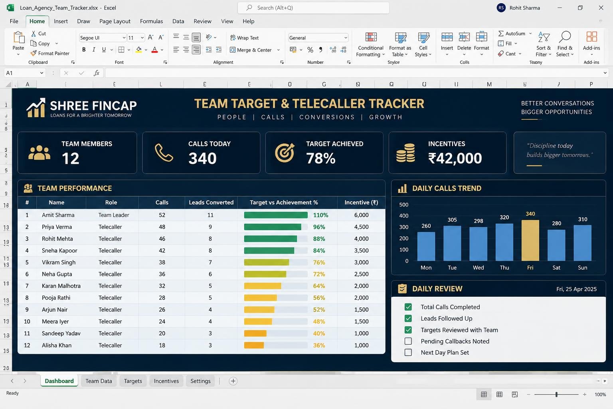This screenshot has width=613, height=409.
Task: Click the Insert Function fx icon
Action: [x=96, y=73]
